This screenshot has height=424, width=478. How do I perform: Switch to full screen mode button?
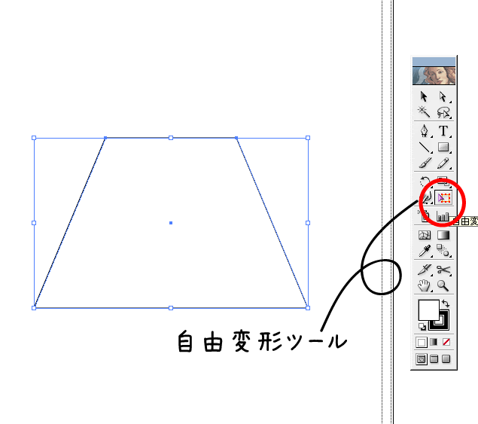coord(446,359)
